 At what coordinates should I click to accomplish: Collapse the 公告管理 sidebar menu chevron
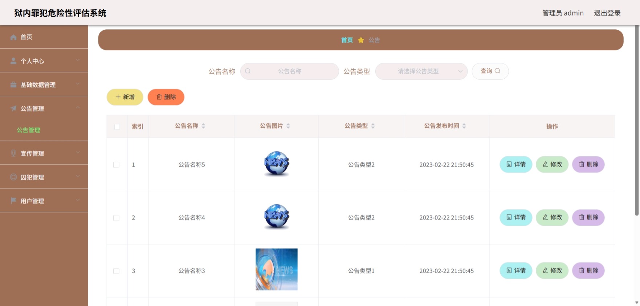pyautogui.click(x=78, y=108)
